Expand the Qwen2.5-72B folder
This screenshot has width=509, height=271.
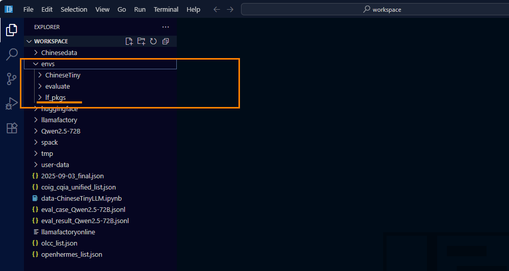[61, 131]
